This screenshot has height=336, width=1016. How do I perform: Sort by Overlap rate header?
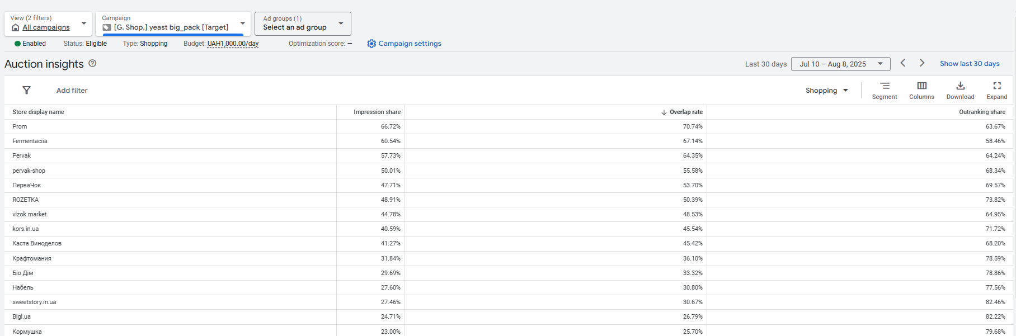click(x=686, y=112)
